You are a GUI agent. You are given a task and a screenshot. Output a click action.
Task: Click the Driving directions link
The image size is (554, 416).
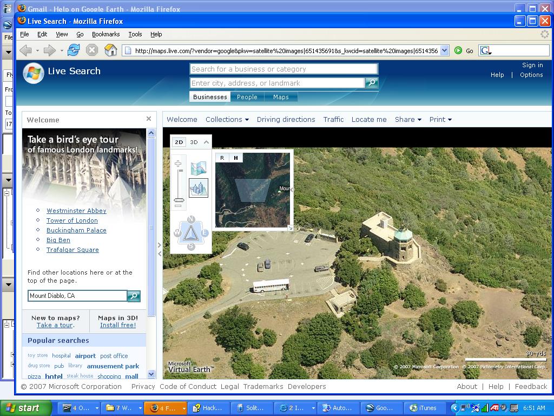[286, 120]
